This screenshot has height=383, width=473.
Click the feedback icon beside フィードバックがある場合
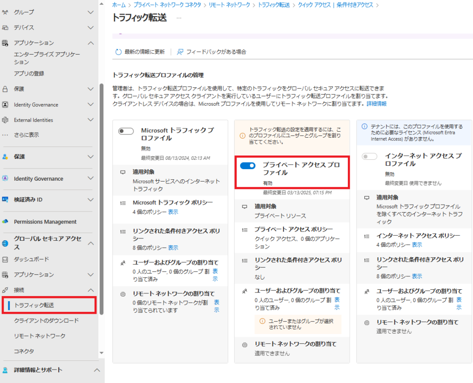[x=180, y=52]
